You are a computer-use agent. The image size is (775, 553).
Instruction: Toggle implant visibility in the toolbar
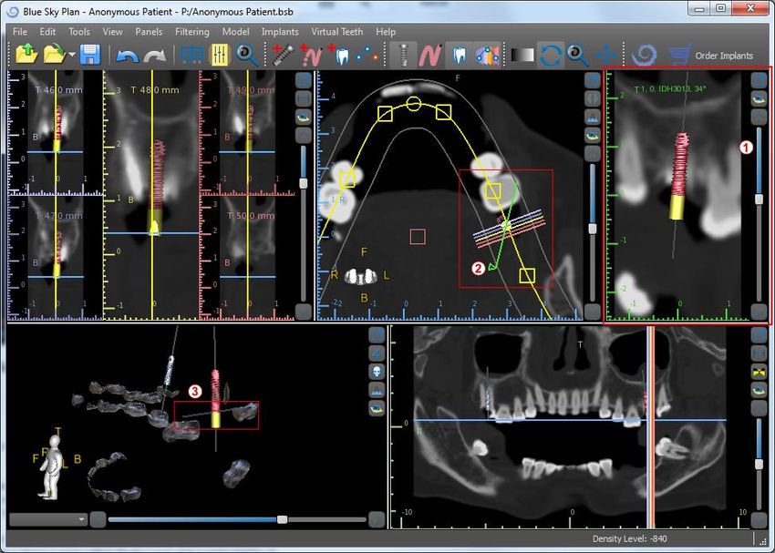coord(404,55)
